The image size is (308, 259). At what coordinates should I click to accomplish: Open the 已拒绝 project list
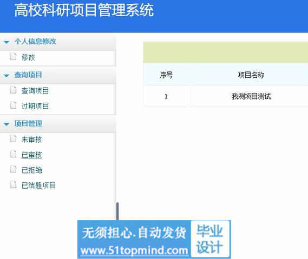pyautogui.click(x=31, y=170)
